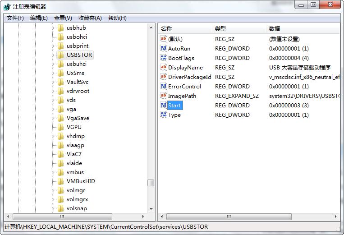Click the USBSTOR folder icon
Viewport: 344px width, 235px height.
pyautogui.click(x=60, y=55)
